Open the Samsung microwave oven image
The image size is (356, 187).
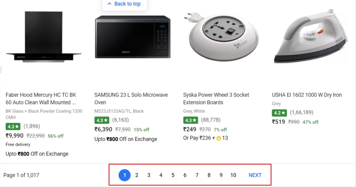[x=133, y=37]
